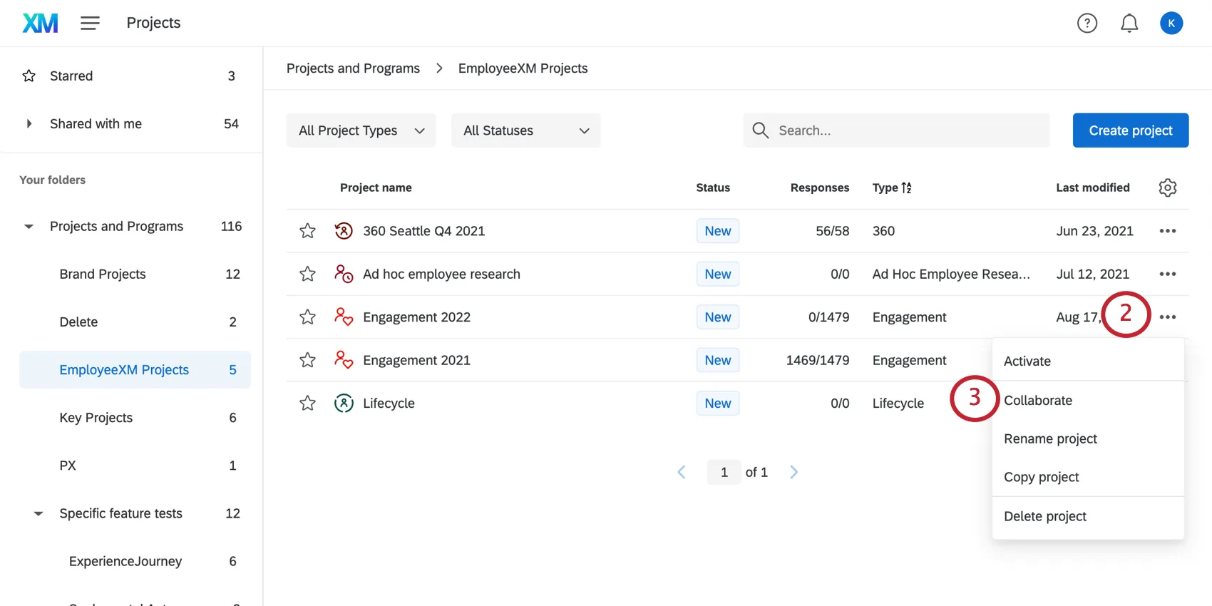Viewport: 1212px width, 606px height.
Task: Open options menu for 360 Seattle Q4 2021
Action: [1167, 231]
